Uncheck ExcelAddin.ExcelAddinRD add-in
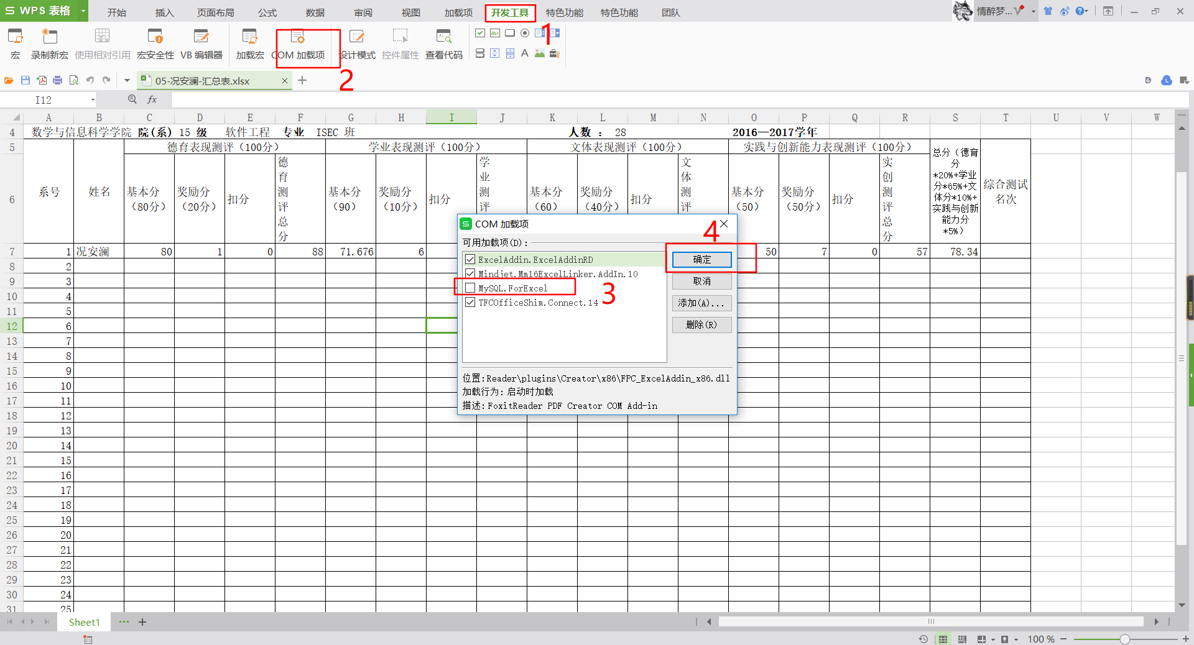 click(470, 260)
